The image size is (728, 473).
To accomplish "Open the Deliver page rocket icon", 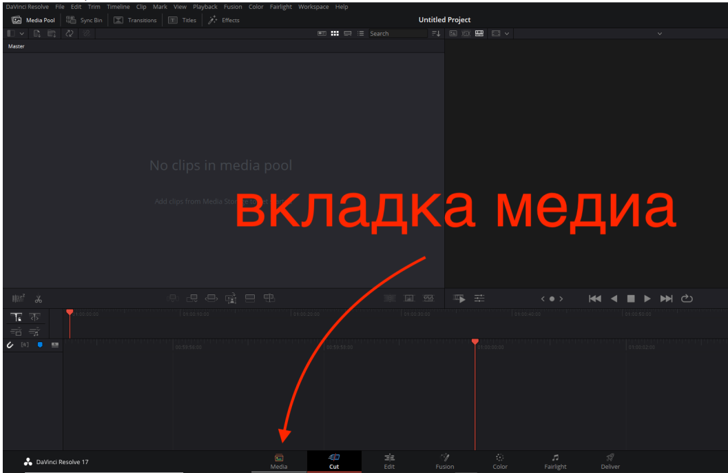I will (610, 458).
